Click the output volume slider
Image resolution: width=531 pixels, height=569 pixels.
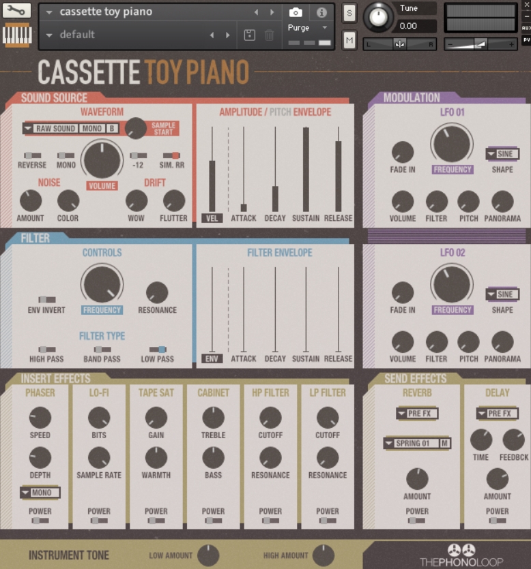pos(481,45)
